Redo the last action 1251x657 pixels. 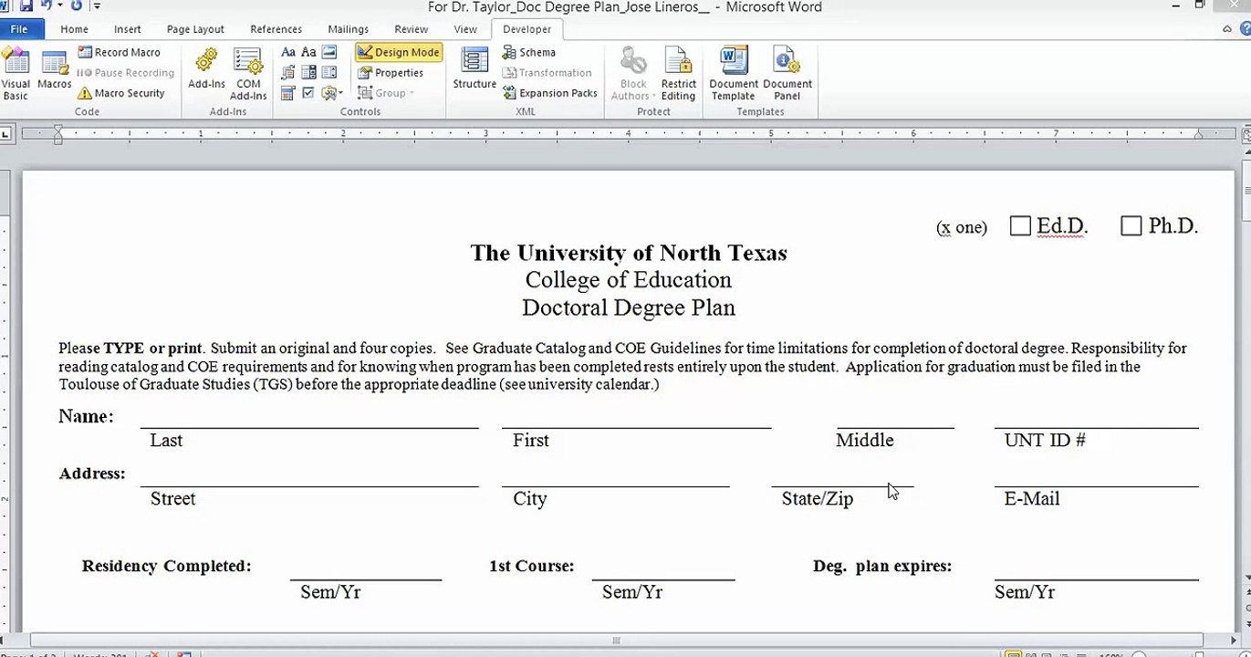coord(76,6)
